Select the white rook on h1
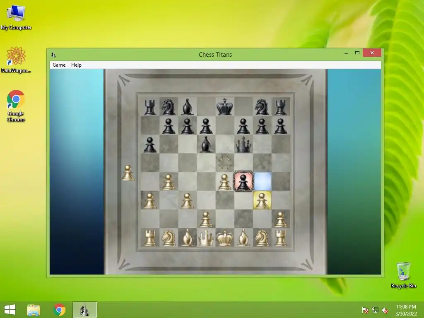 coord(281,238)
